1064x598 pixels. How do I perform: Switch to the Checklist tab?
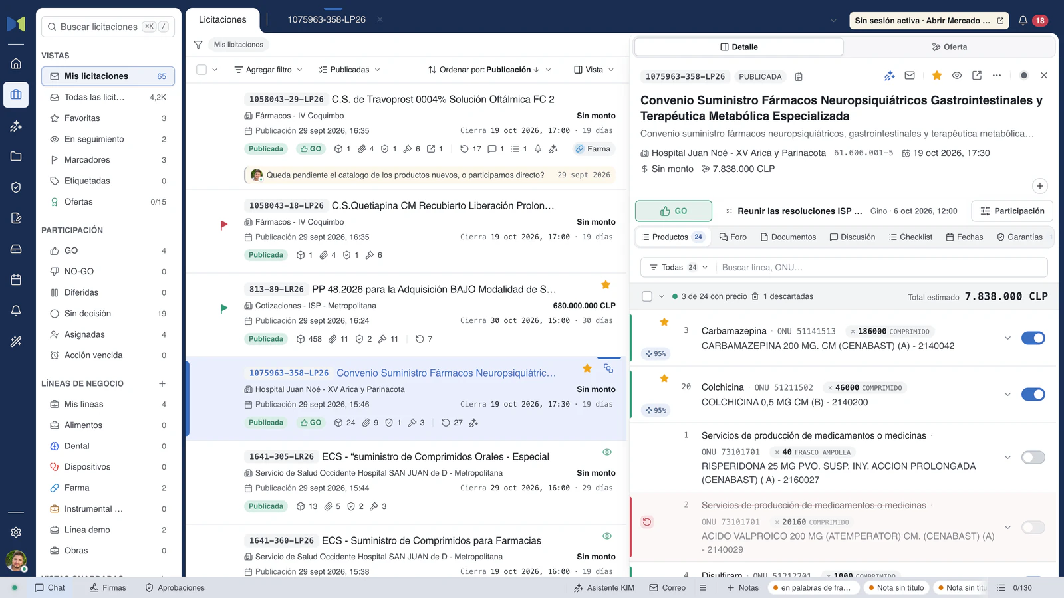910,237
